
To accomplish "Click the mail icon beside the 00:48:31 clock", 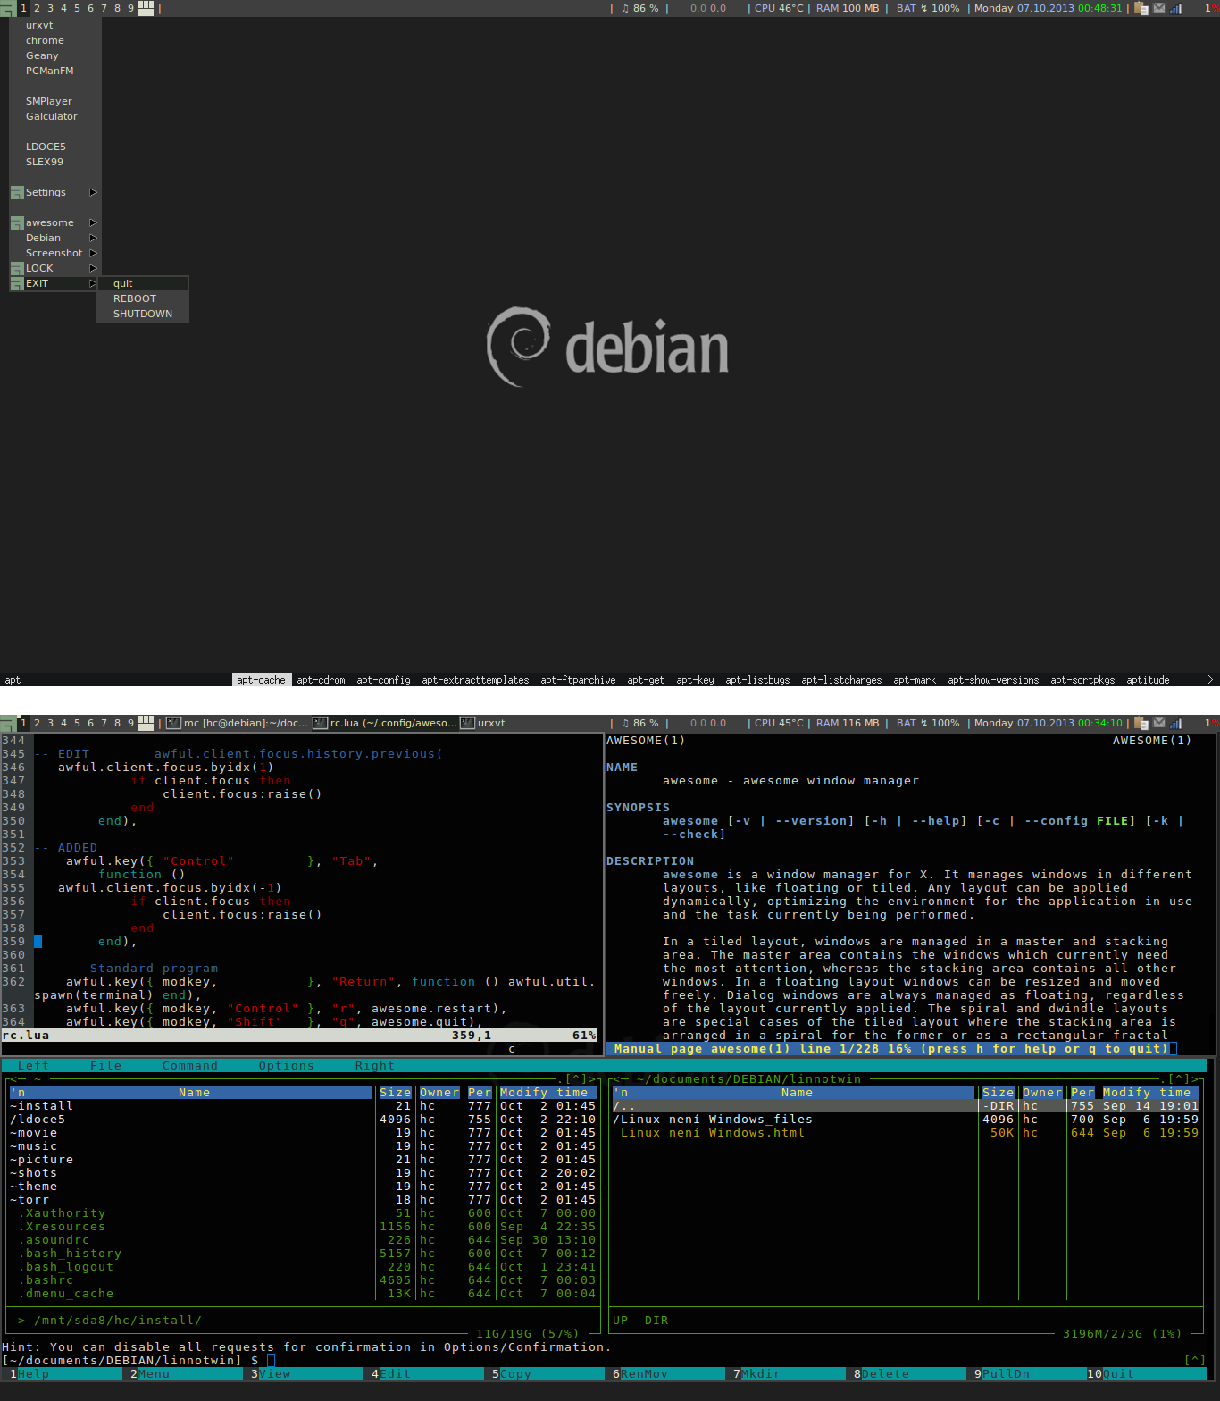I will [x=1159, y=9].
